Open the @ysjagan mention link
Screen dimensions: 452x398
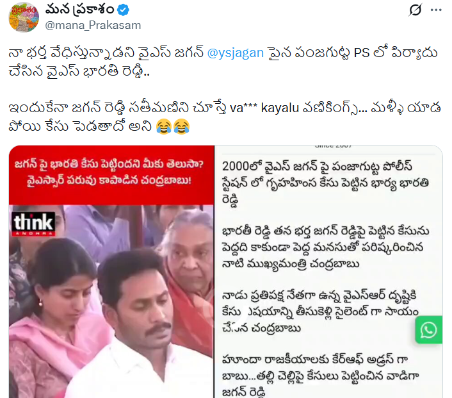coord(235,53)
